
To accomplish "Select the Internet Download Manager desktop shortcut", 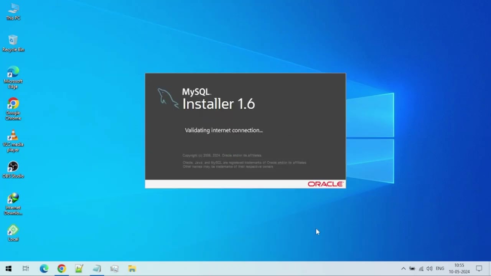I will pos(13,204).
